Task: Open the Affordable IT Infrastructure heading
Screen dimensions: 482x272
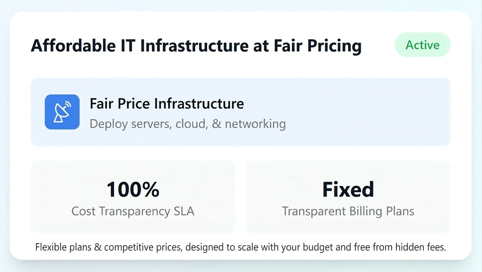Action: click(x=197, y=45)
